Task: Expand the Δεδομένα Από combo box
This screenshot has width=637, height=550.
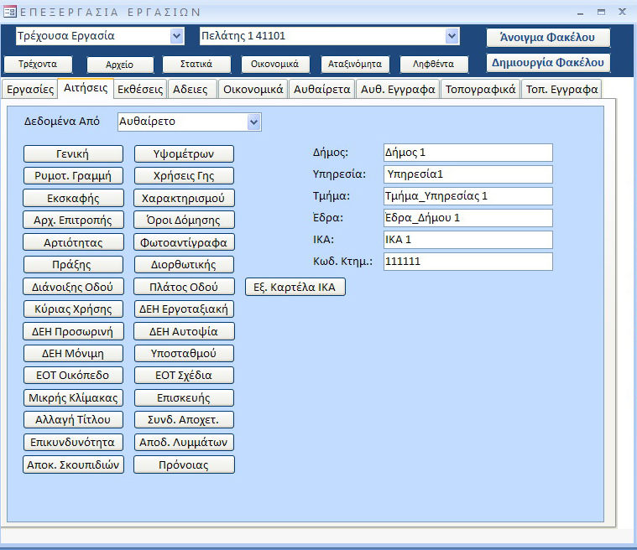Action: click(254, 122)
